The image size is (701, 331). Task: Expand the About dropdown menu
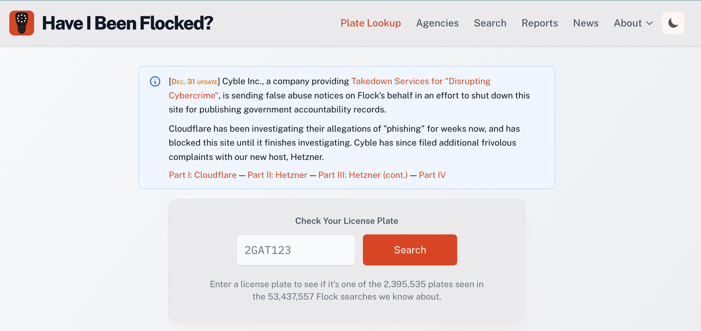coord(633,23)
